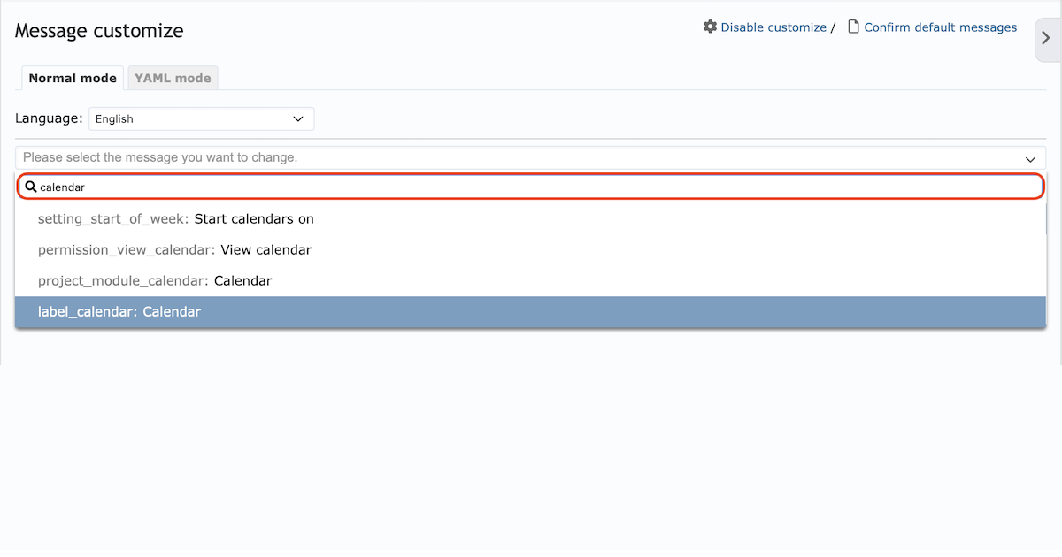
Task: Open the Language dropdown
Action: 201,118
